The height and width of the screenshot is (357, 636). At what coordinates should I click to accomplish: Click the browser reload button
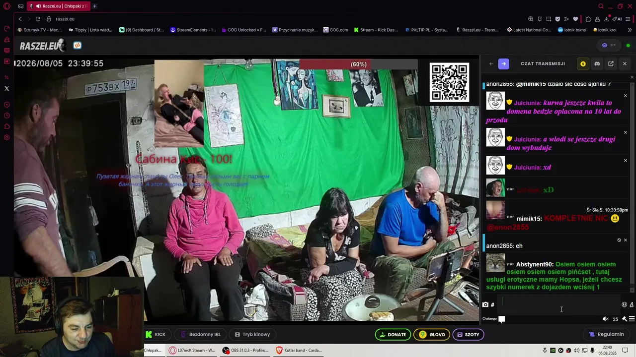tap(38, 19)
